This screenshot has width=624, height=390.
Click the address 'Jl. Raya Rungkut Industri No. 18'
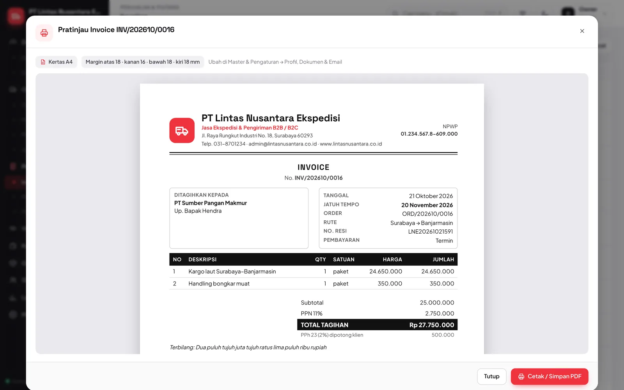[237, 136]
